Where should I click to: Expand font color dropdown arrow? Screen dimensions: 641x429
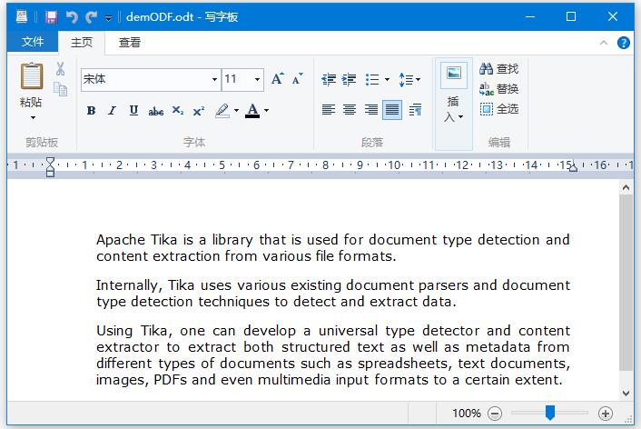click(267, 111)
